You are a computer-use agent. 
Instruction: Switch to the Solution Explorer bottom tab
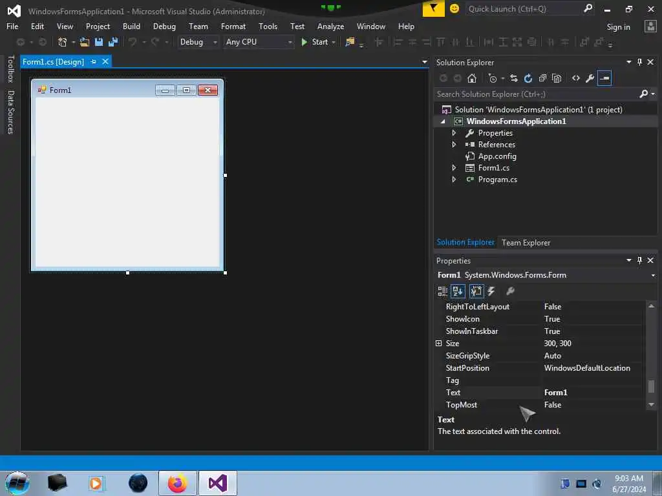coord(465,242)
